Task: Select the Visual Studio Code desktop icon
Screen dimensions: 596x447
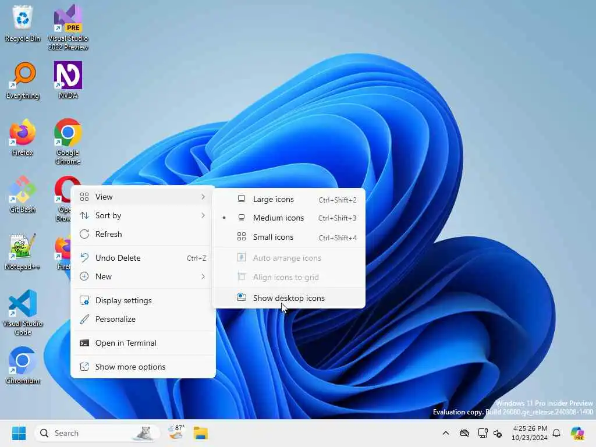Action: point(23,313)
